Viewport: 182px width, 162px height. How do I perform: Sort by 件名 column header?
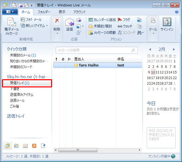coord(129,59)
